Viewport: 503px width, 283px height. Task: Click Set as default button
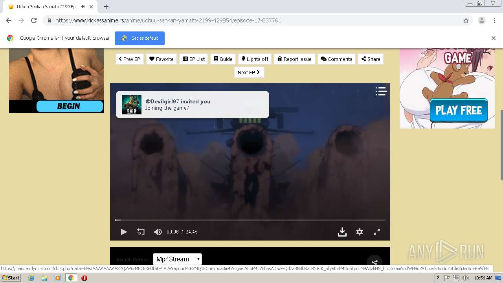(140, 38)
